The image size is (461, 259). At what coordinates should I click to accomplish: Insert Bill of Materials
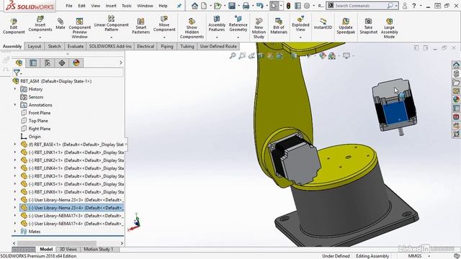(279, 26)
